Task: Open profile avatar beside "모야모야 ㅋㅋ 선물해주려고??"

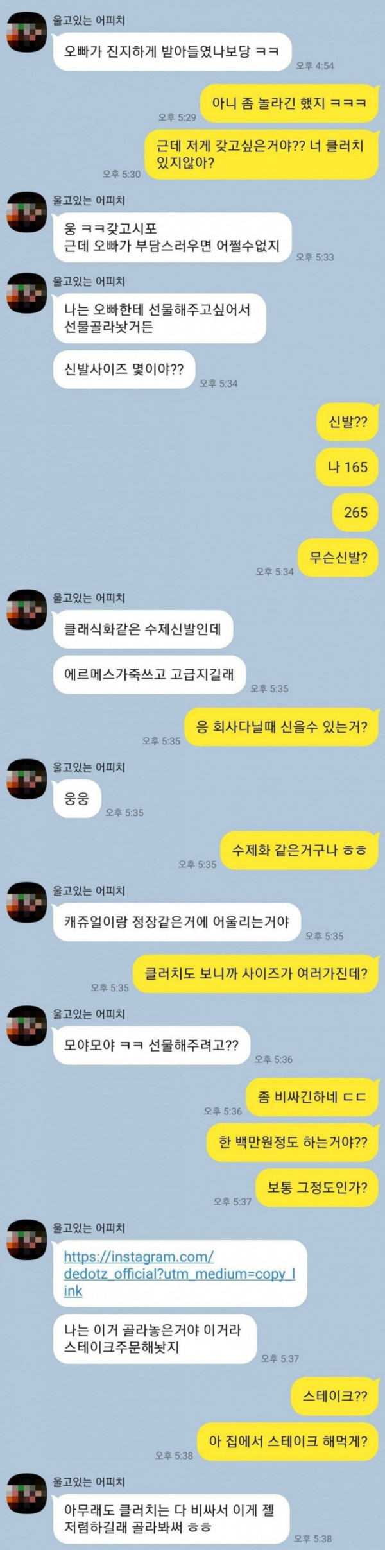Action: 27,1027
